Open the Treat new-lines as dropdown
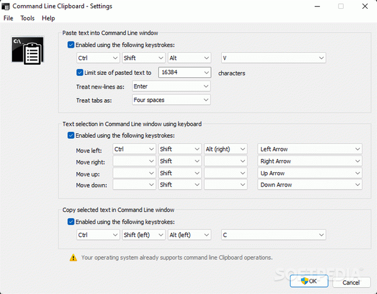Image resolution: width=377 pixels, height=294 pixels. click(171, 86)
